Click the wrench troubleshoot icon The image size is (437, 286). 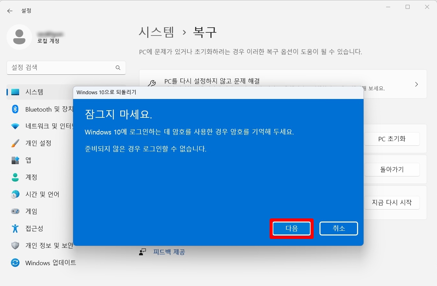[152, 84]
